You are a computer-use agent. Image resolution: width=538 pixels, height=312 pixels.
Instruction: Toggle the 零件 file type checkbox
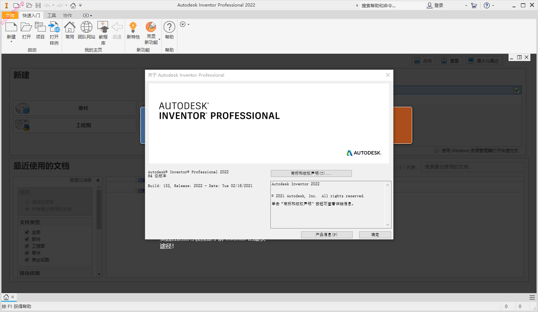(x=27, y=253)
